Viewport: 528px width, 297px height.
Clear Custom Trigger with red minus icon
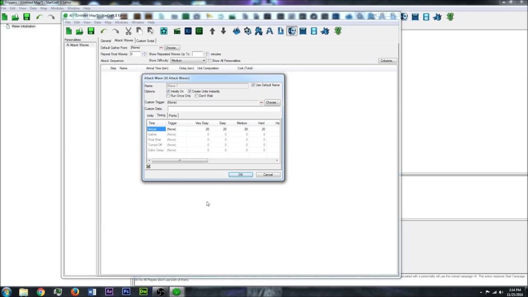tap(261, 102)
